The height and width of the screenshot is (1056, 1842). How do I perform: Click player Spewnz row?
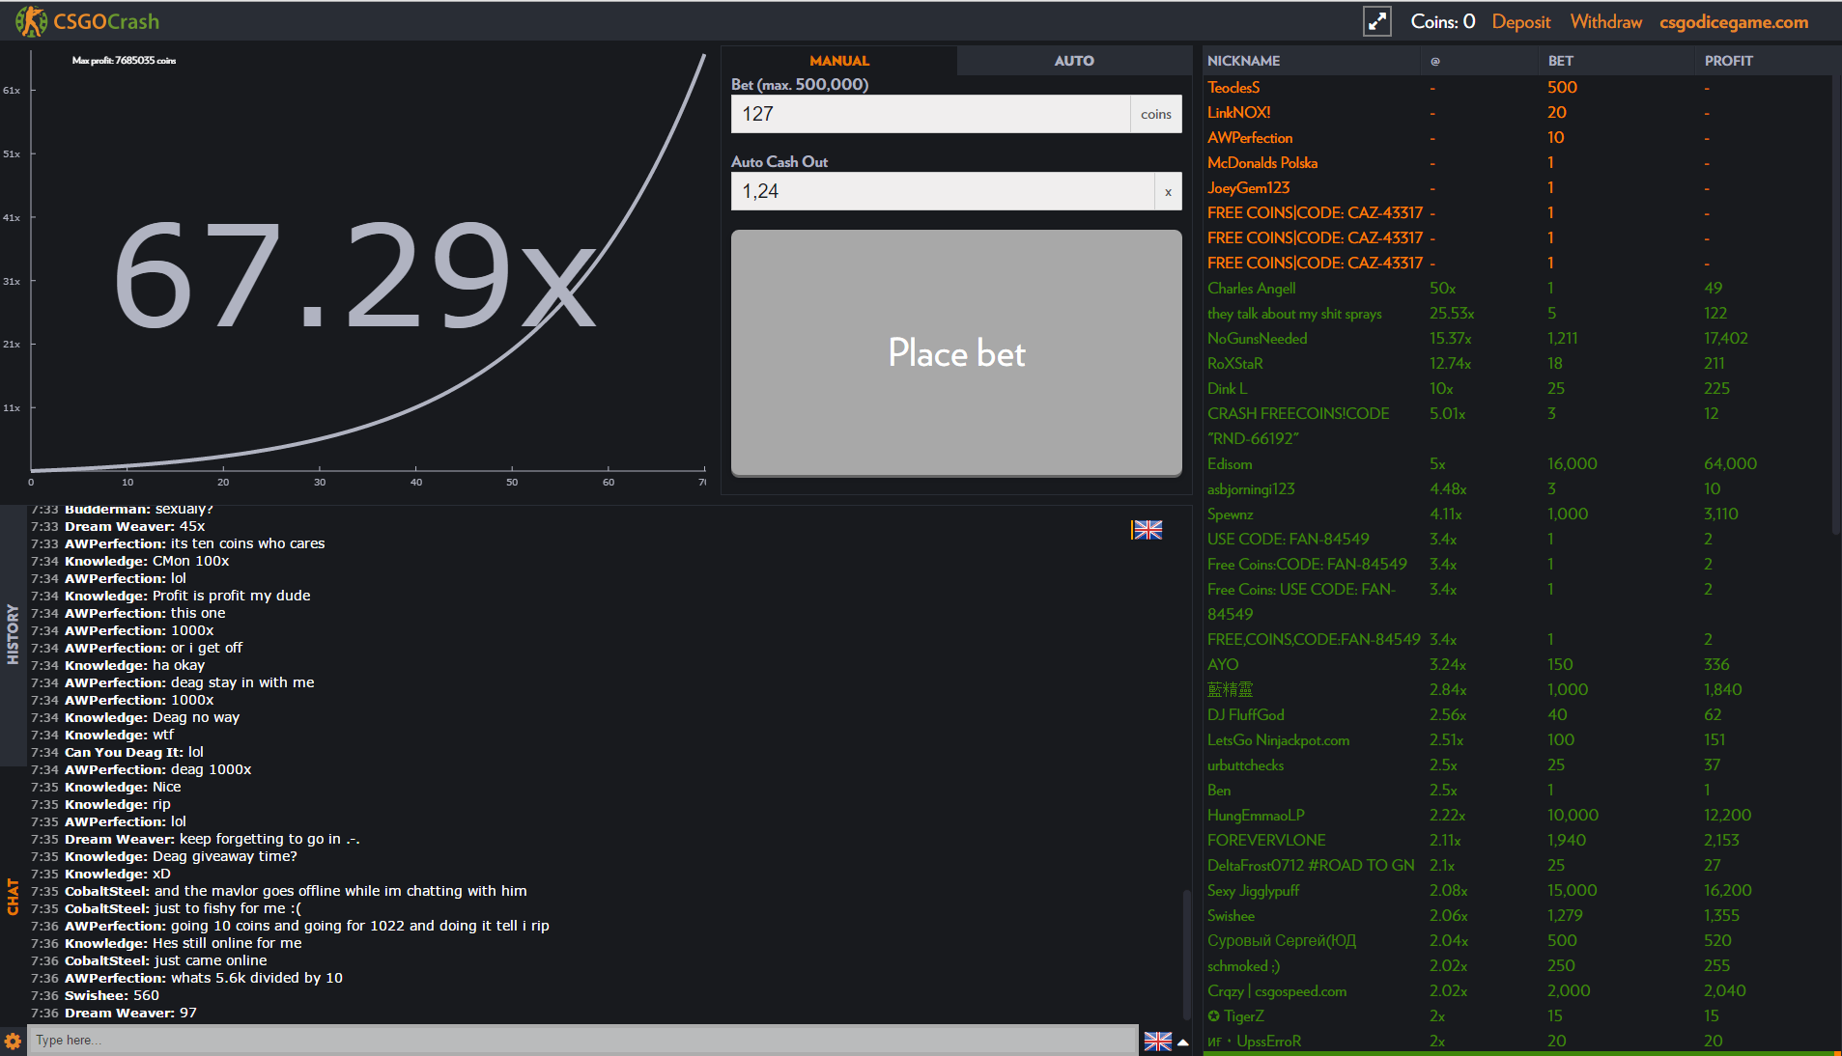(x=1517, y=514)
